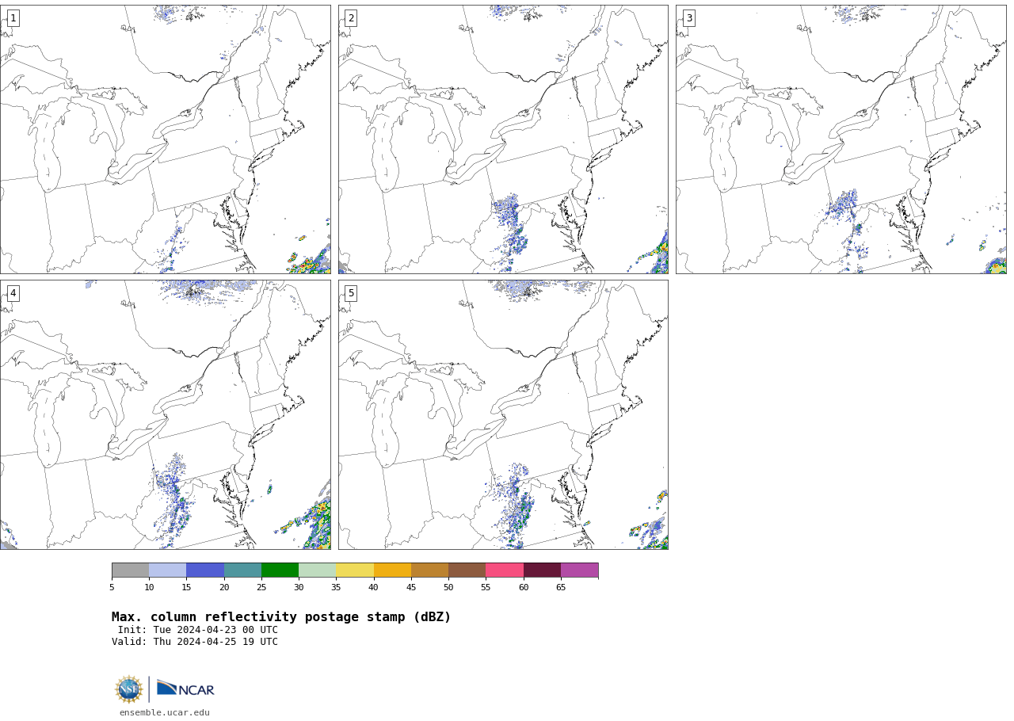This screenshot has height=721, width=1014.
Task: Open ensemble member 4 map thumbnail
Action: tap(165, 414)
